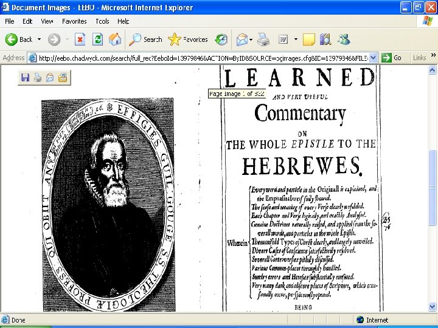The image size is (438, 328).
Task: Open the Research books icon
Action: pos(325,39)
